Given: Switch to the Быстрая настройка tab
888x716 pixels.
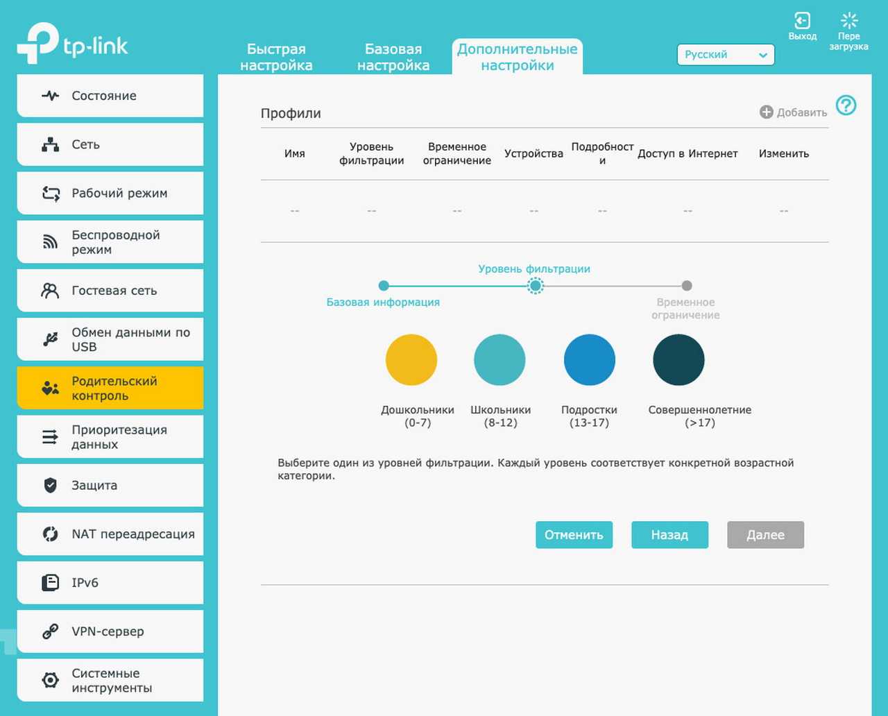Looking at the screenshot, I should coord(276,58).
